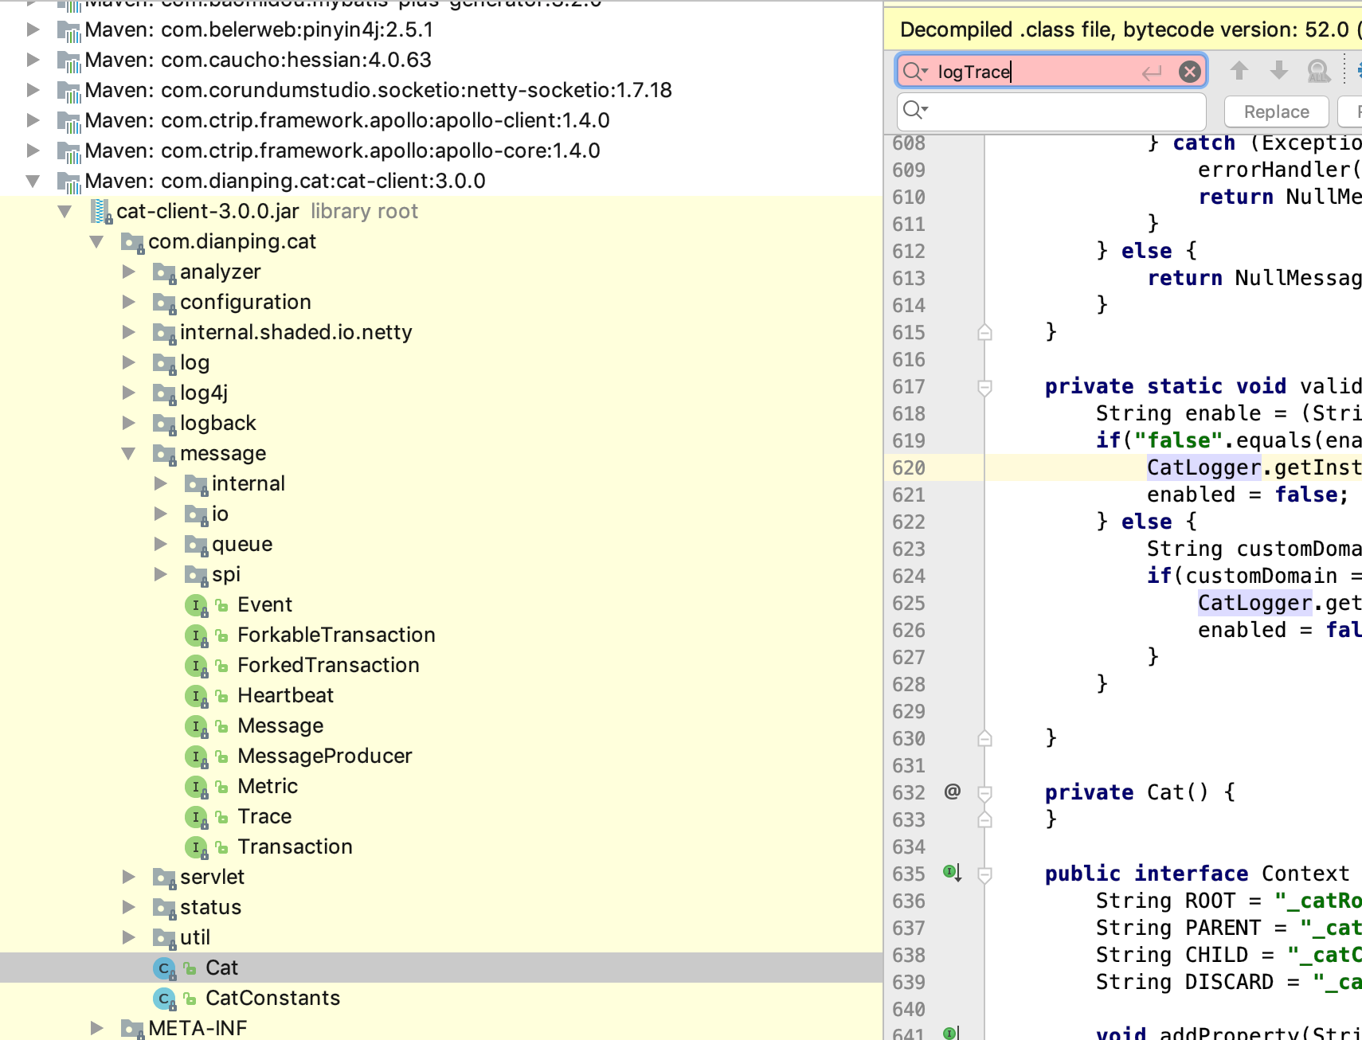Screen dimensions: 1362x1040
Task: Collapse the com.dianping.cat package
Action: 97,241
